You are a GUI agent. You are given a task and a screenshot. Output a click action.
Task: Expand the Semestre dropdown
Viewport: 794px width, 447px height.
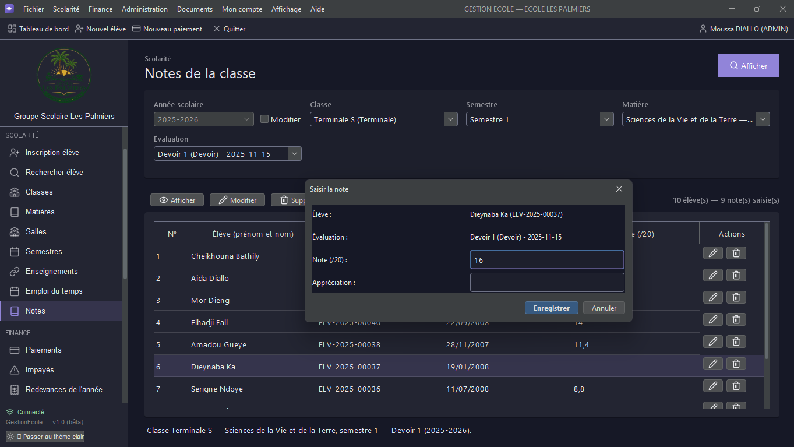coord(540,119)
